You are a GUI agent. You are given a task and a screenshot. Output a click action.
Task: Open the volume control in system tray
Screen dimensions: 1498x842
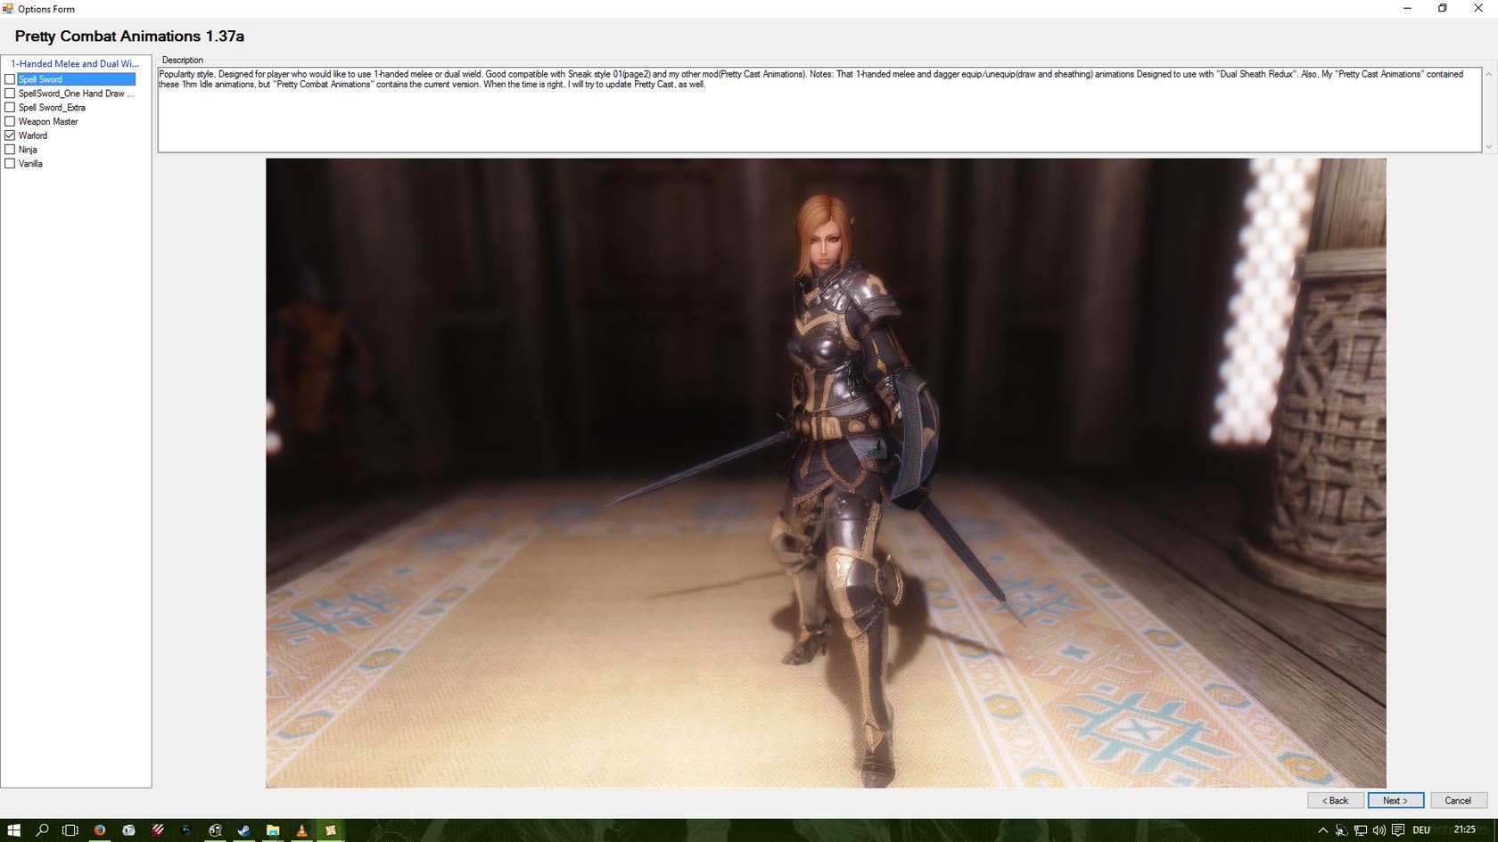click(x=1379, y=830)
